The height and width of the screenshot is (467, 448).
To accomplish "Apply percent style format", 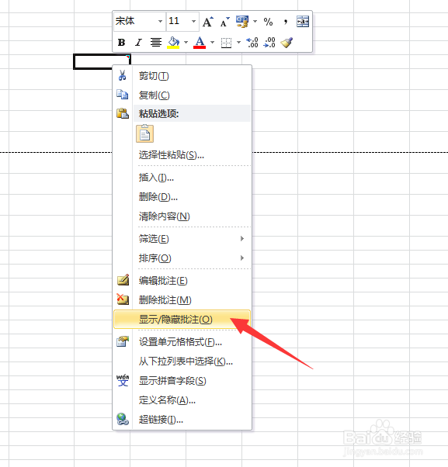I will pos(269,22).
